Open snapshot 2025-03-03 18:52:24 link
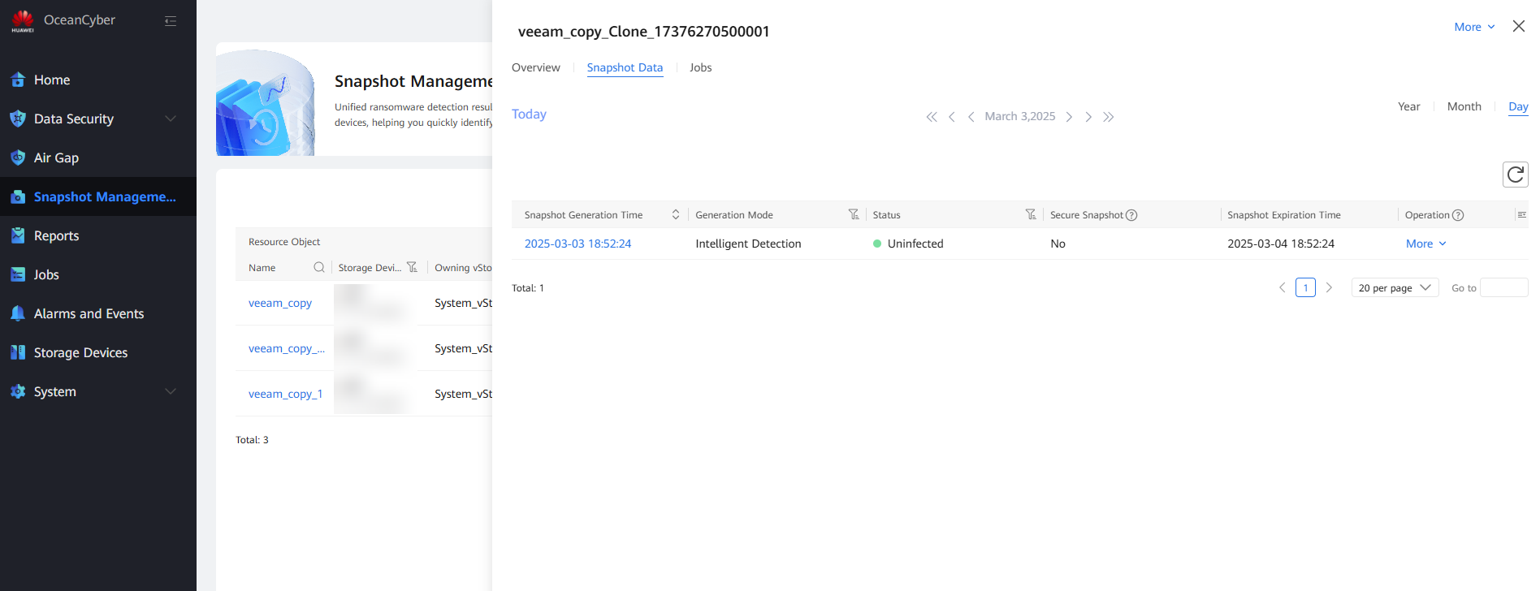This screenshot has width=1540, height=591. point(577,244)
